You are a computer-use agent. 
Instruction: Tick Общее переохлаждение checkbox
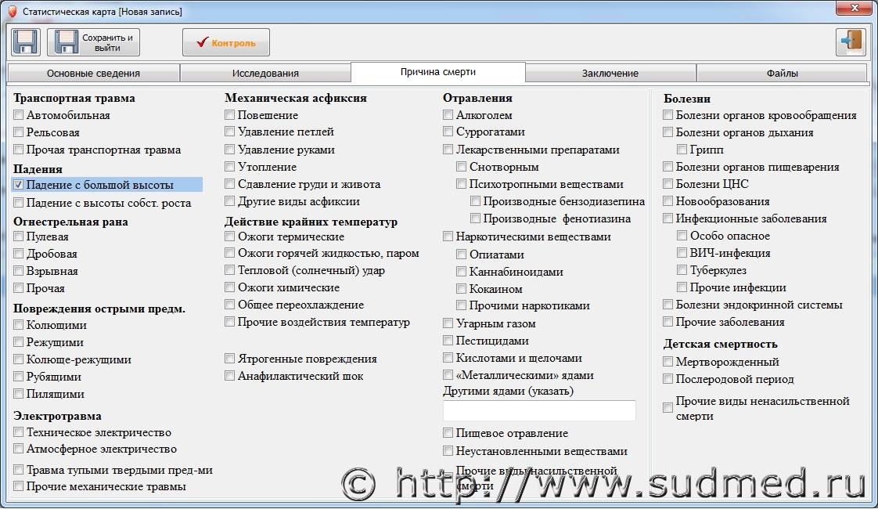click(230, 305)
